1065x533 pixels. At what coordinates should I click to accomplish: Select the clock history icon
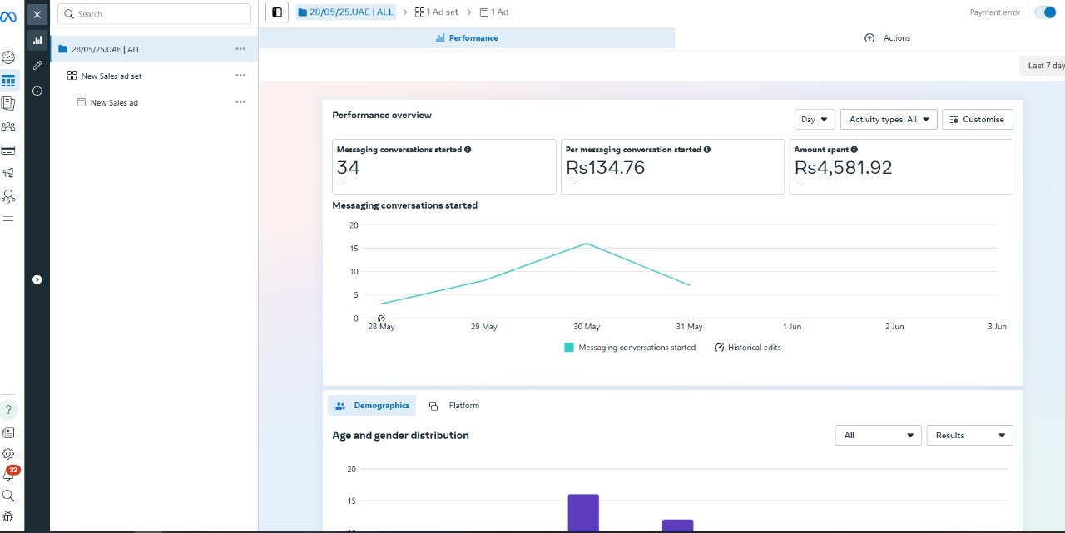[x=37, y=91]
